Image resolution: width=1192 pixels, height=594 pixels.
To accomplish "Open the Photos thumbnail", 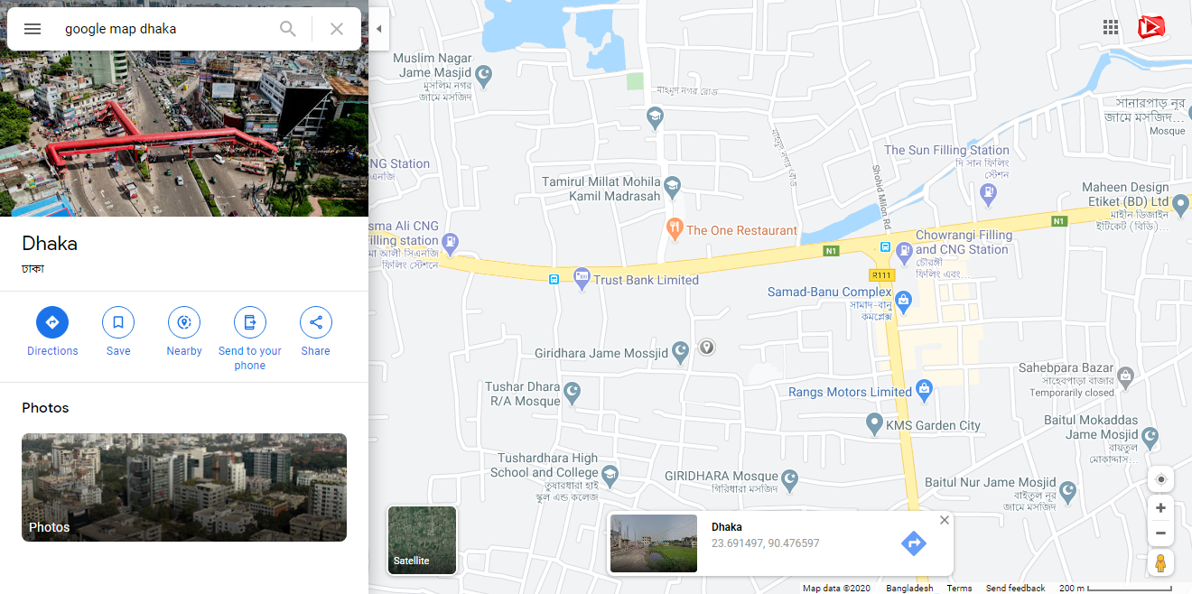I will point(184,487).
